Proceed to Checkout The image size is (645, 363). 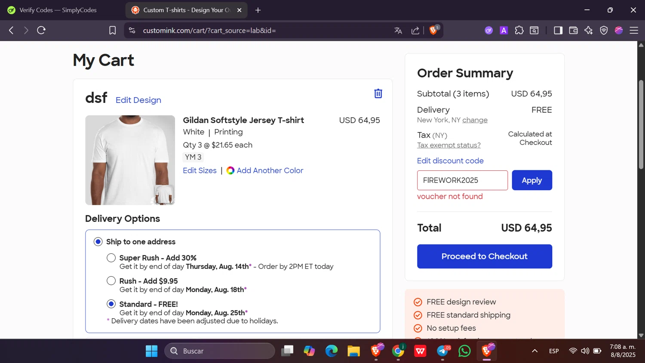click(x=485, y=256)
